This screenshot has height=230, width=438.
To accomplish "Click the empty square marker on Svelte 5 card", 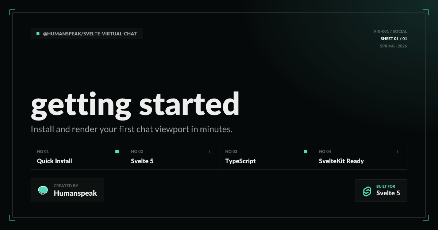I will [x=211, y=152].
